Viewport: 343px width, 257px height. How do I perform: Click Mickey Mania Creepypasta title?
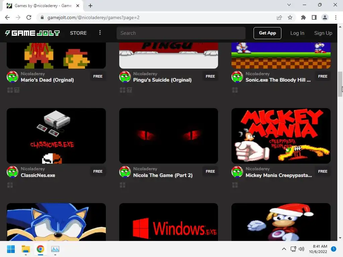(x=279, y=175)
